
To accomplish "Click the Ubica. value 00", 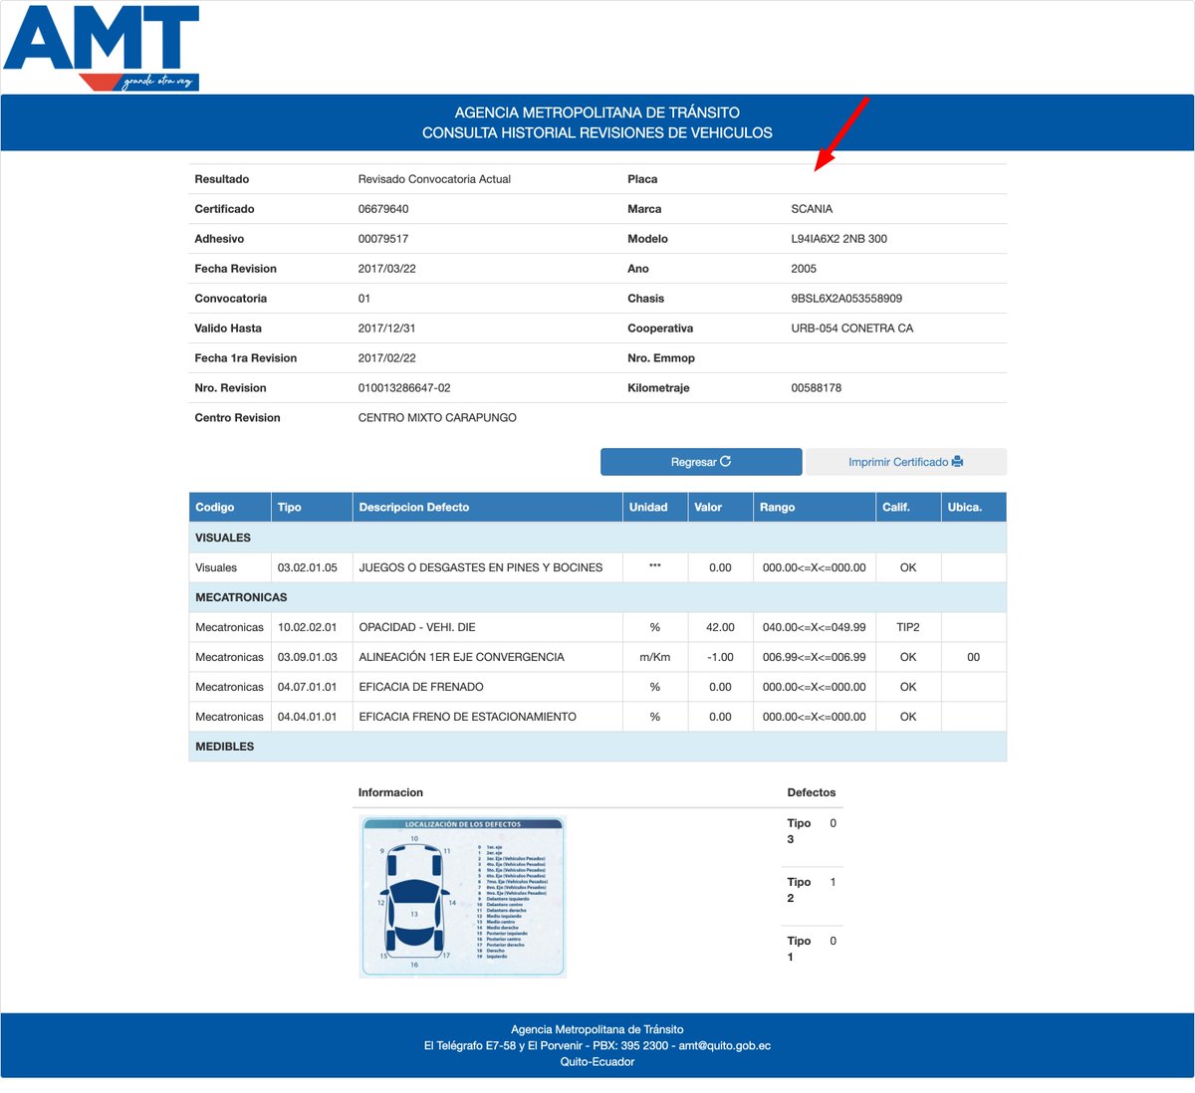I will click(x=974, y=657).
